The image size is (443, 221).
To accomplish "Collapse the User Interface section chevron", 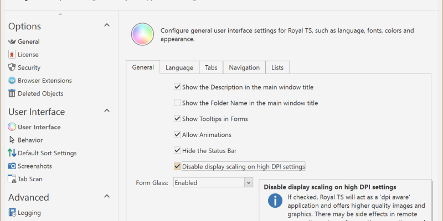I will pos(107,111).
